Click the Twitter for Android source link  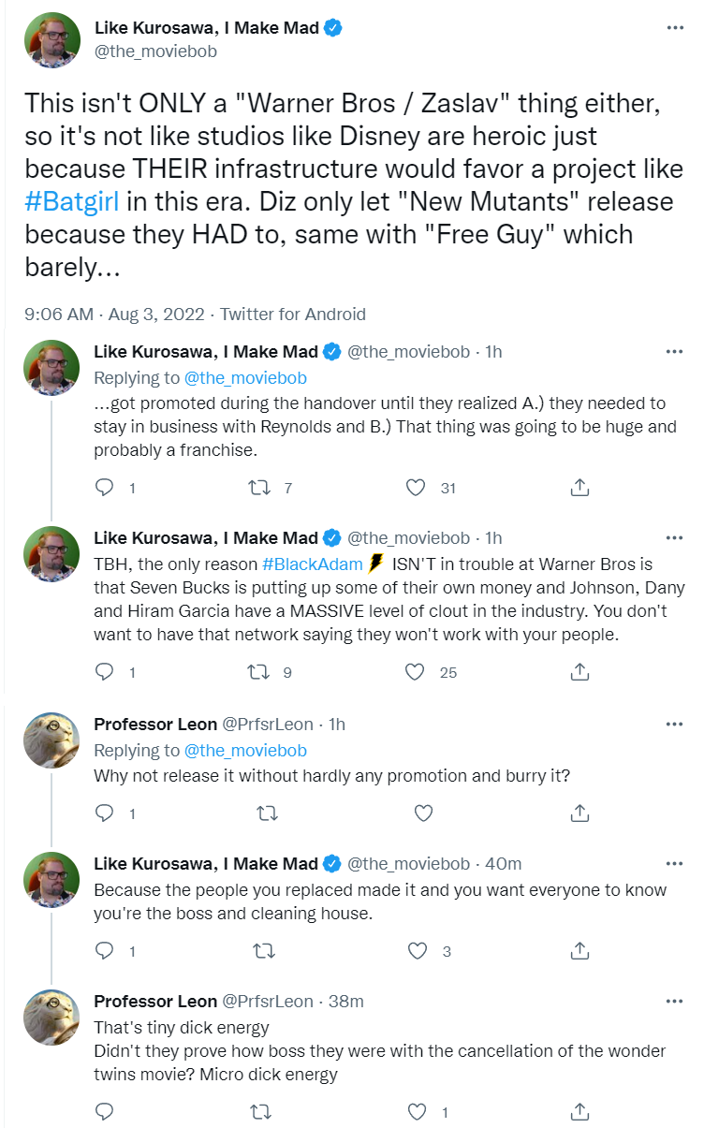(x=292, y=315)
